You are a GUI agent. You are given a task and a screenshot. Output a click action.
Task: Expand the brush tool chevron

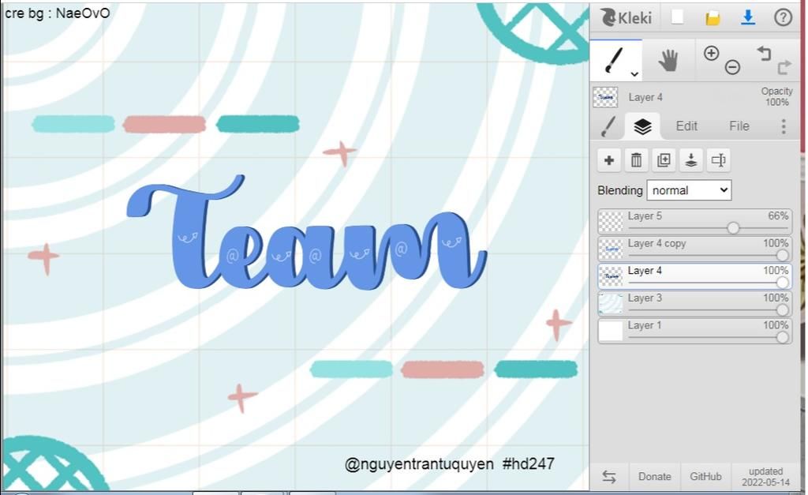click(x=635, y=74)
